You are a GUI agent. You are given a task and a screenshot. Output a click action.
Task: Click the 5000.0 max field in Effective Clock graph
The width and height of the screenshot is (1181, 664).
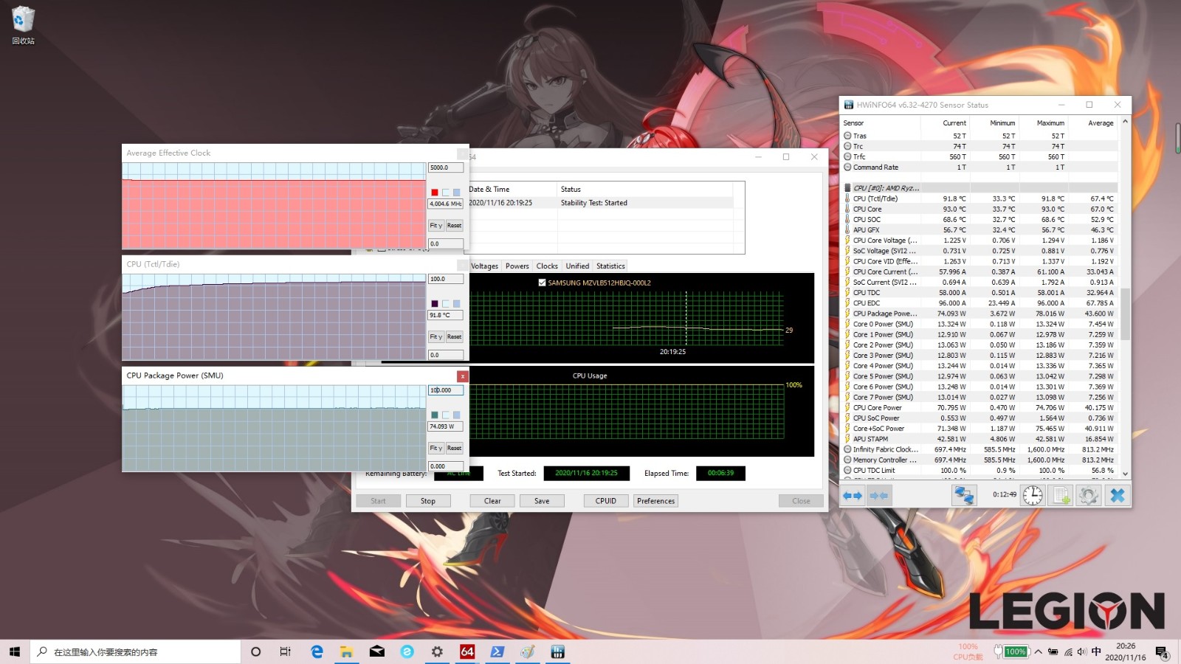point(446,167)
